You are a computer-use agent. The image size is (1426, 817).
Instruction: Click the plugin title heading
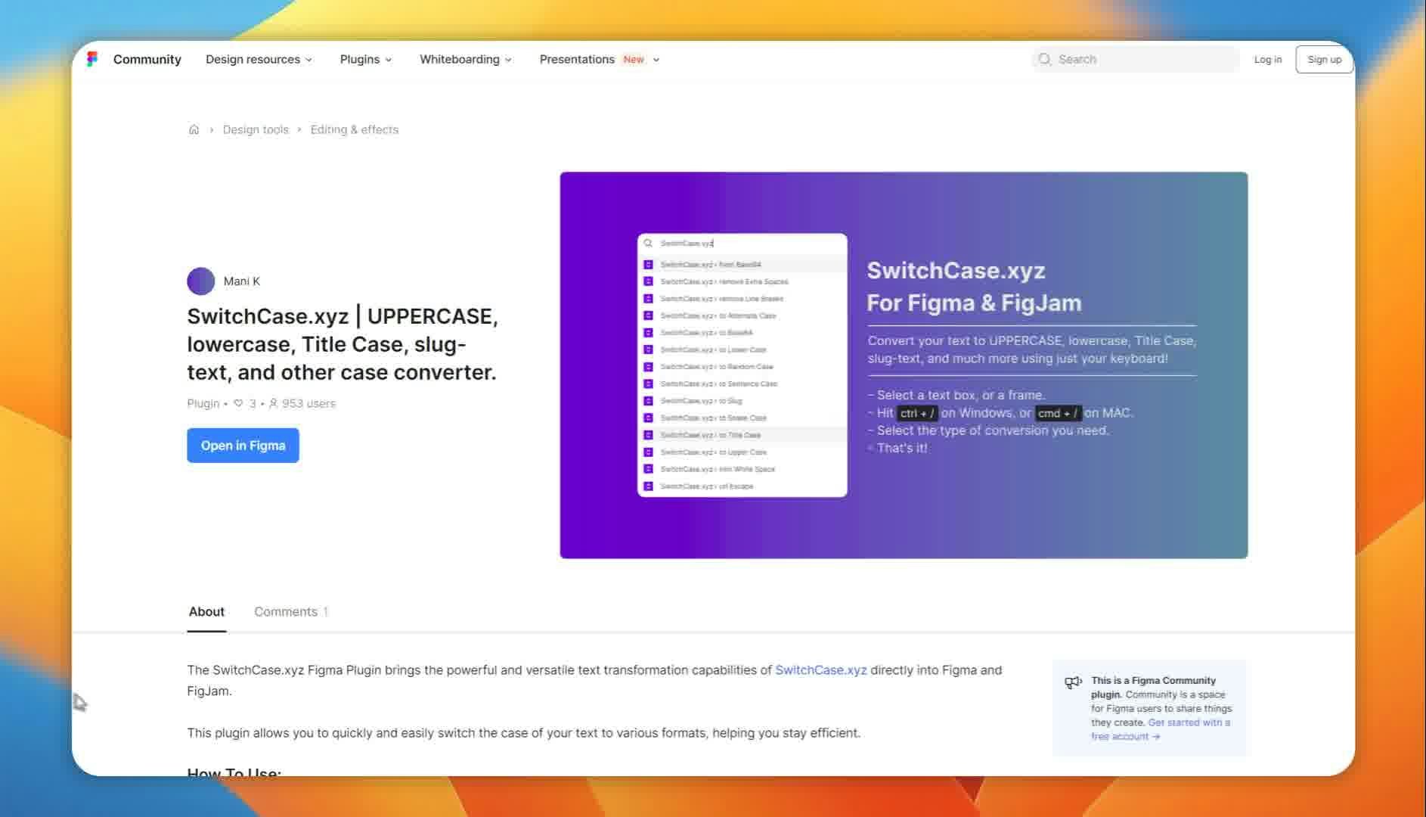tap(343, 344)
